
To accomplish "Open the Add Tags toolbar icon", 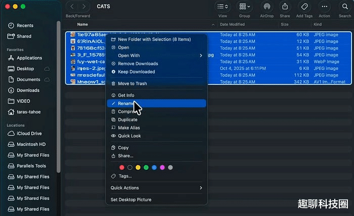I will [304, 7].
